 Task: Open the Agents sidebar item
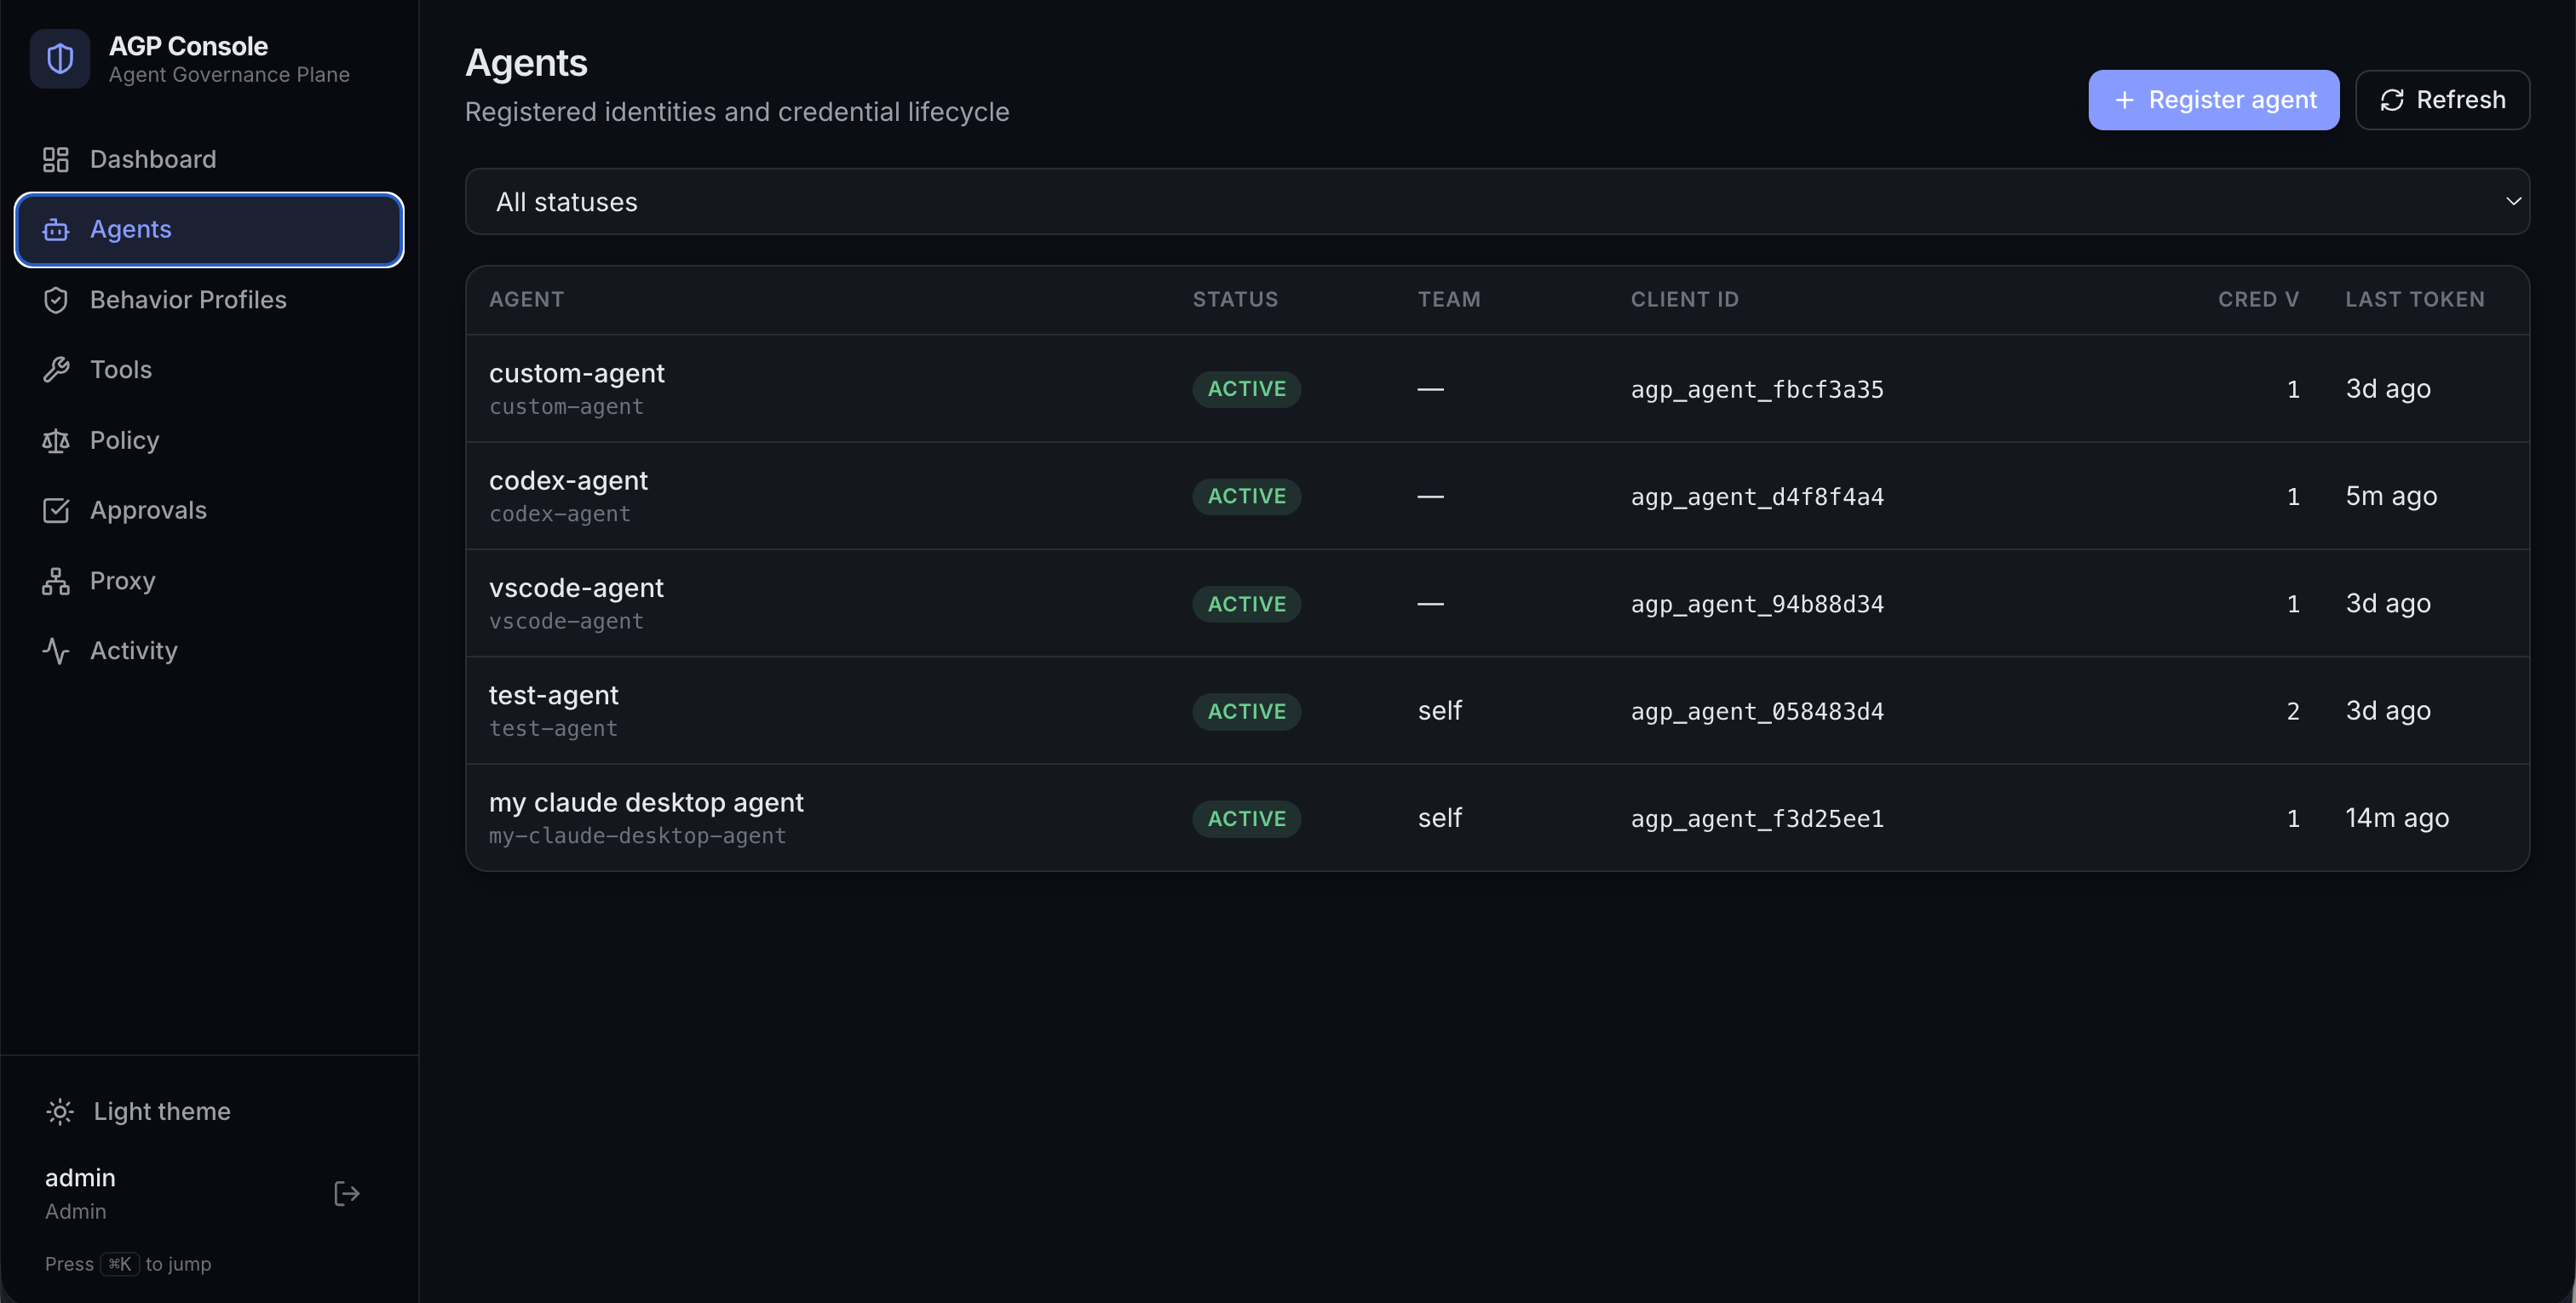pyautogui.click(x=209, y=230)
